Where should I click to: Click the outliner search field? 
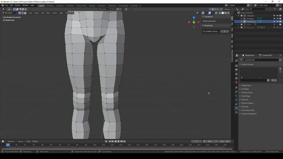[x=257, y=9]
